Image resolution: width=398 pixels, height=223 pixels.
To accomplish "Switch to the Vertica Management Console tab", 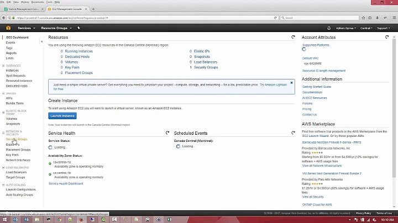I will click(24, 9).
